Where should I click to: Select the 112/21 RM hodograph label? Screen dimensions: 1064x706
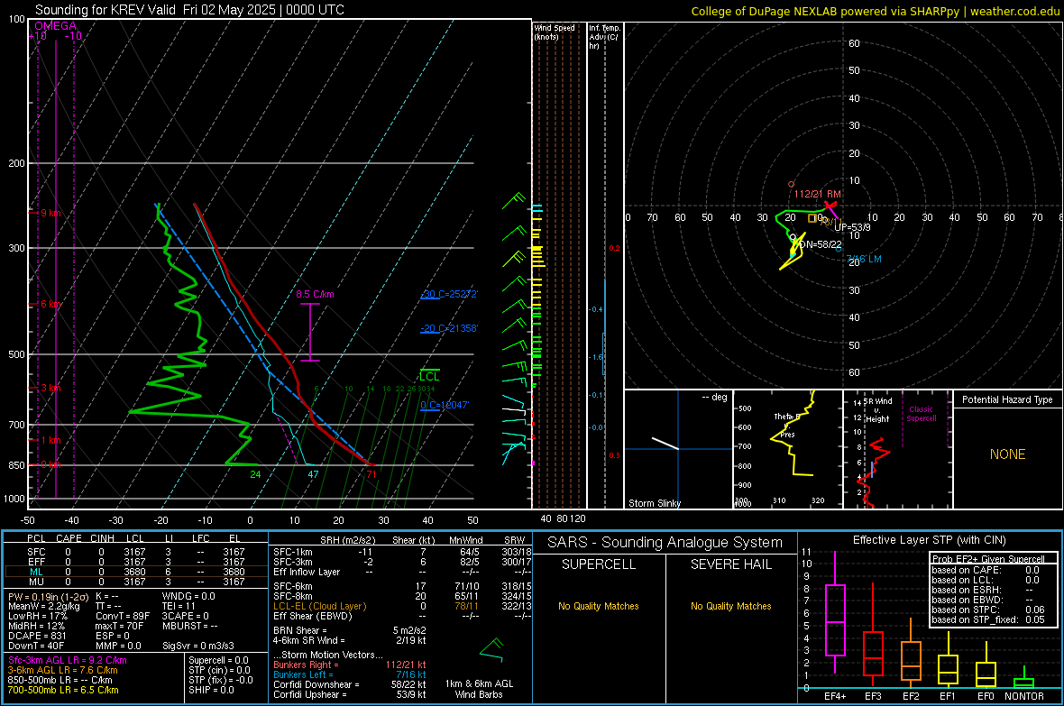(817, 194)
